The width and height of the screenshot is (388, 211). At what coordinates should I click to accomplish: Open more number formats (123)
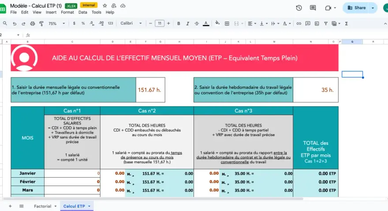coord(110,23)
